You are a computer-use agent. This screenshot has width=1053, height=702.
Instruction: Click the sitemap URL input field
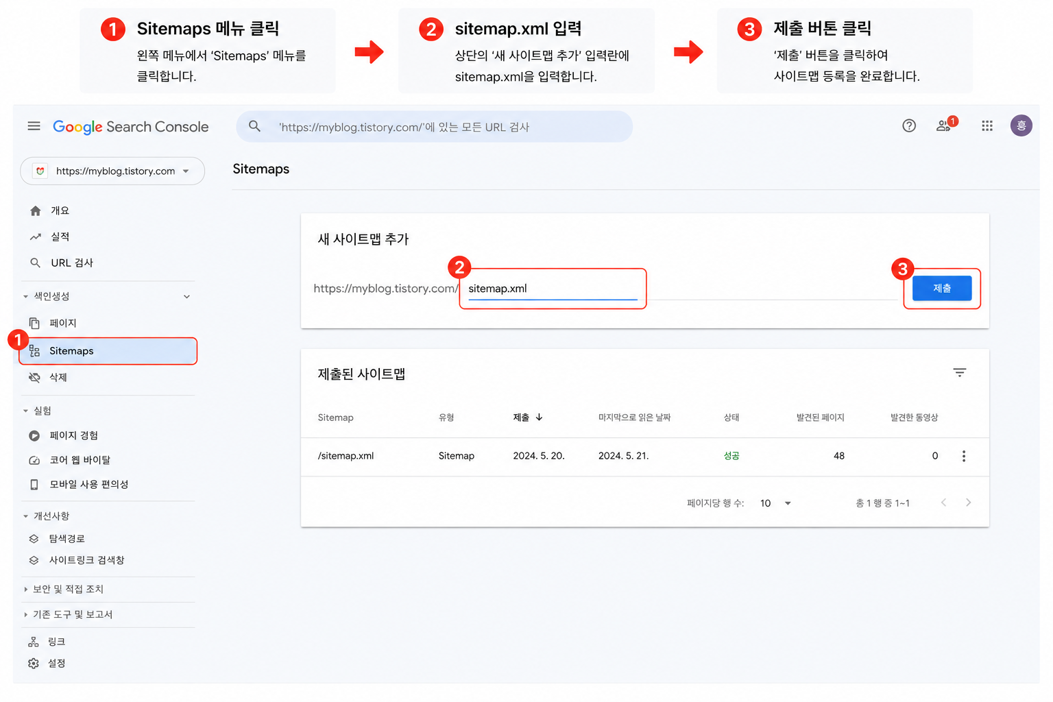(553, 289)
